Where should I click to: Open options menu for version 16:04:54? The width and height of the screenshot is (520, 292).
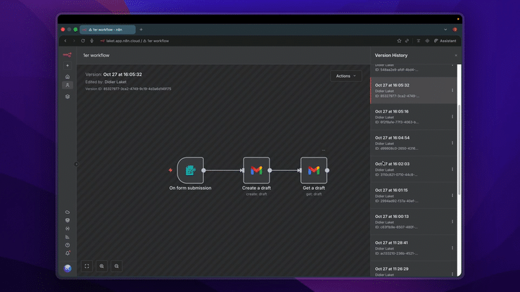point(452,143)
